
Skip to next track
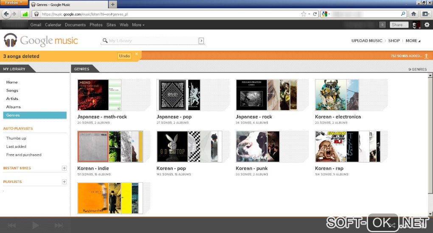tap(59, 225)
